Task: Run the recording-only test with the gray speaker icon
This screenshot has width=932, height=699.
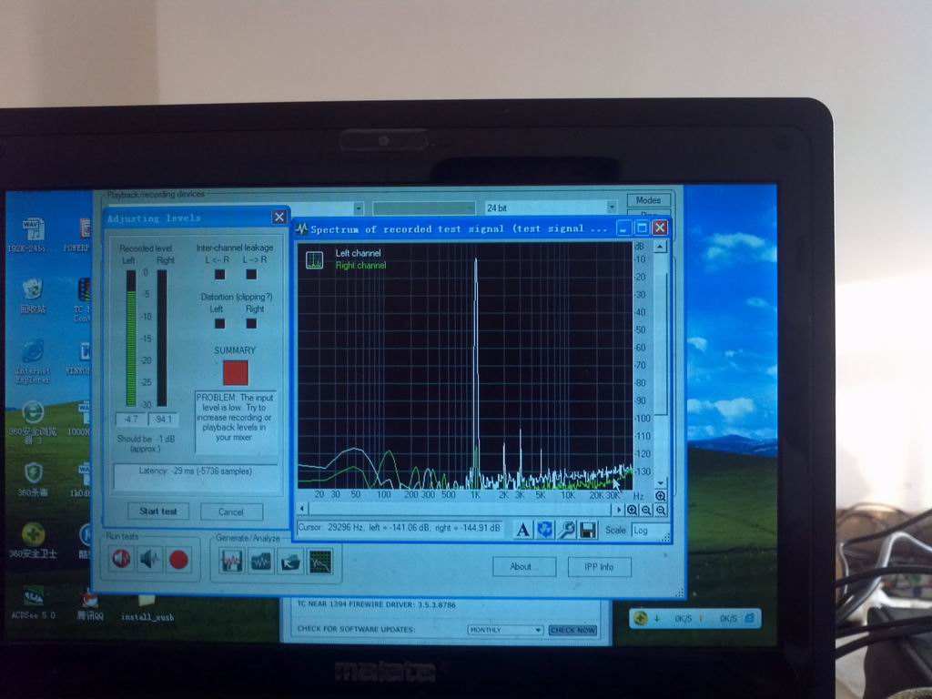Action: tap(150, 560)
